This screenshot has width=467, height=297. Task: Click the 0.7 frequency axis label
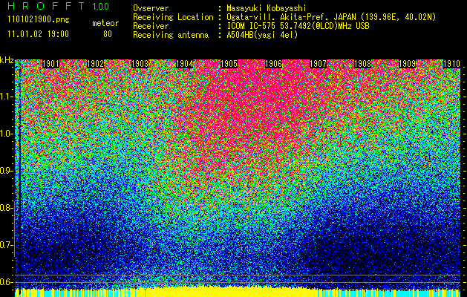(x=6, y=245)
